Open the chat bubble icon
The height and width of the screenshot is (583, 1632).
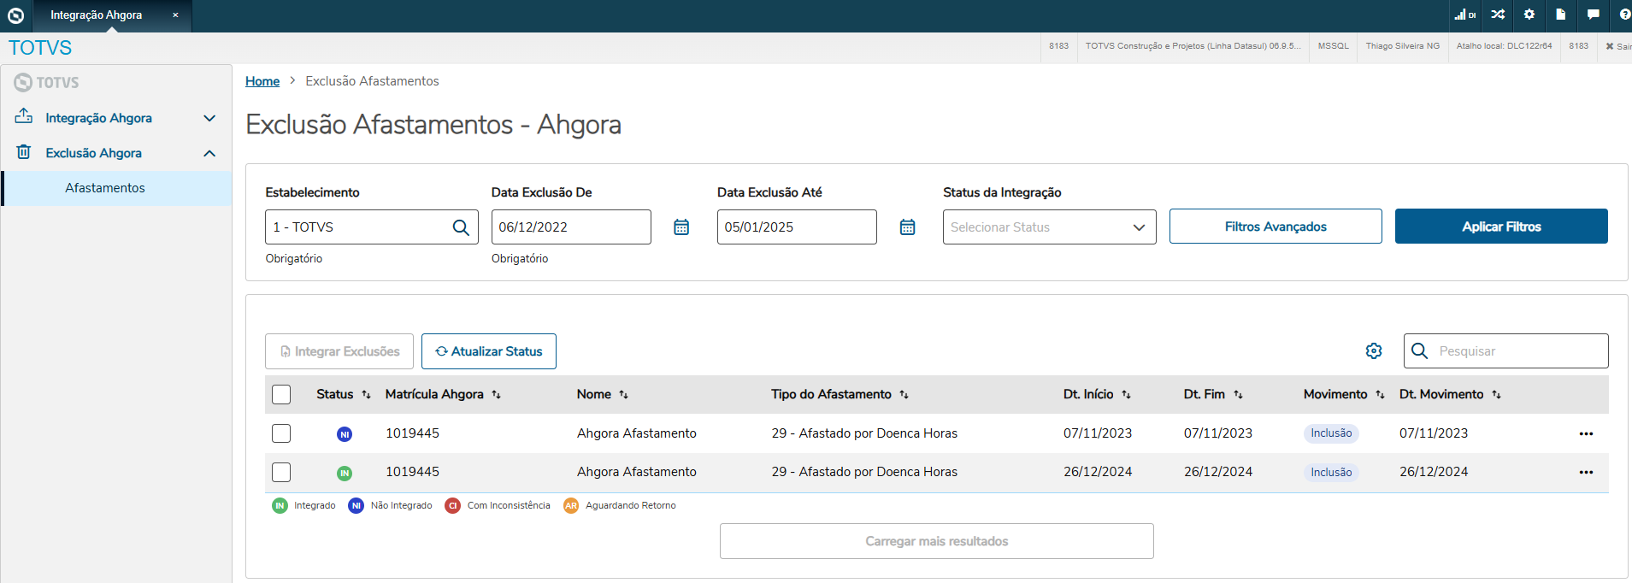tap(1593, 15)
